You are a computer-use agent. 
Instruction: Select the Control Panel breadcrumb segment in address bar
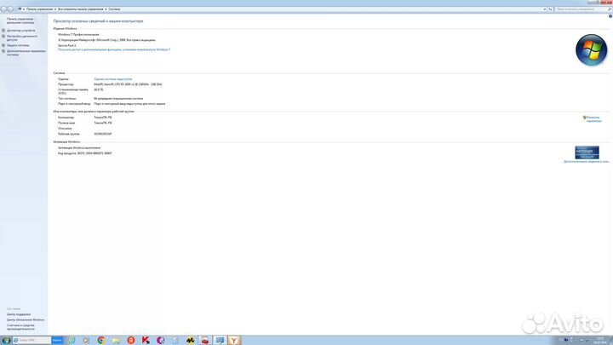click(39, 9)
